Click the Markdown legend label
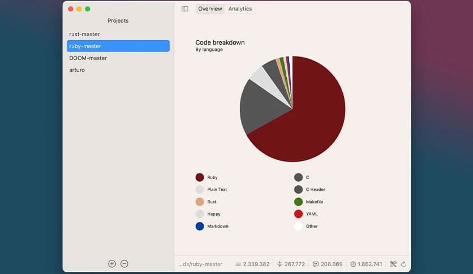Viewport: 473px width, 274px height. click(x=217, y=226)
